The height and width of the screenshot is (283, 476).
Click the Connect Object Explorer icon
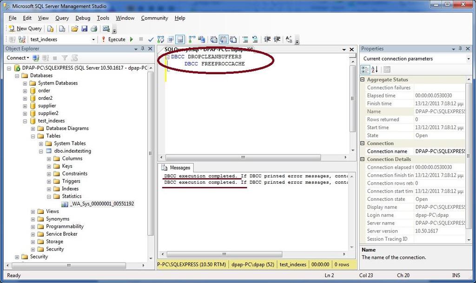(36, 58)
